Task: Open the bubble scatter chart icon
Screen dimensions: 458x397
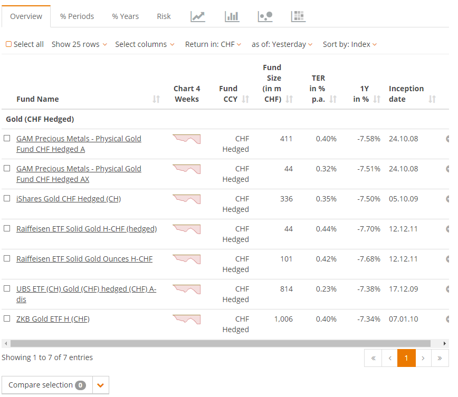Action: click(265, 16)
